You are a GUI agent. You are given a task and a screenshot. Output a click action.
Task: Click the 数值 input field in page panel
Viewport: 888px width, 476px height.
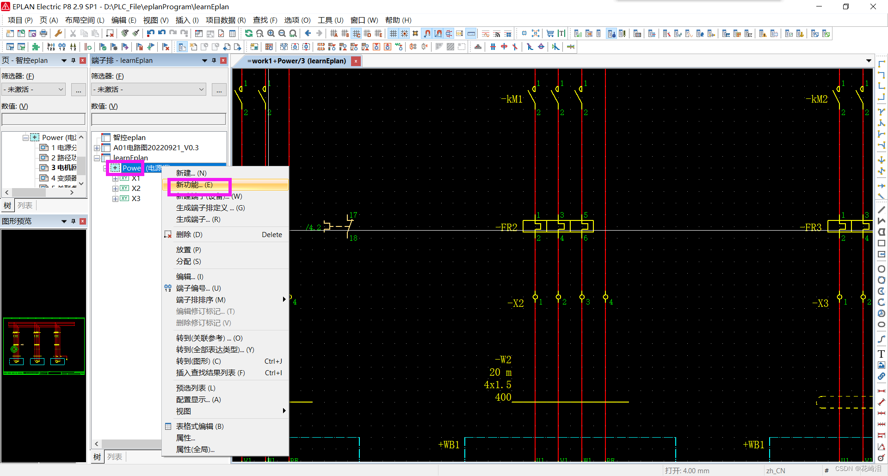(43, 119)
